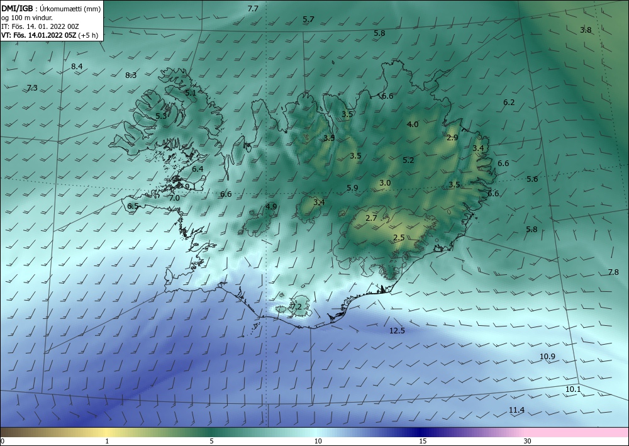Click the 6.5 value label
This screenshot has height=446, width=629.
click(133, 206)
